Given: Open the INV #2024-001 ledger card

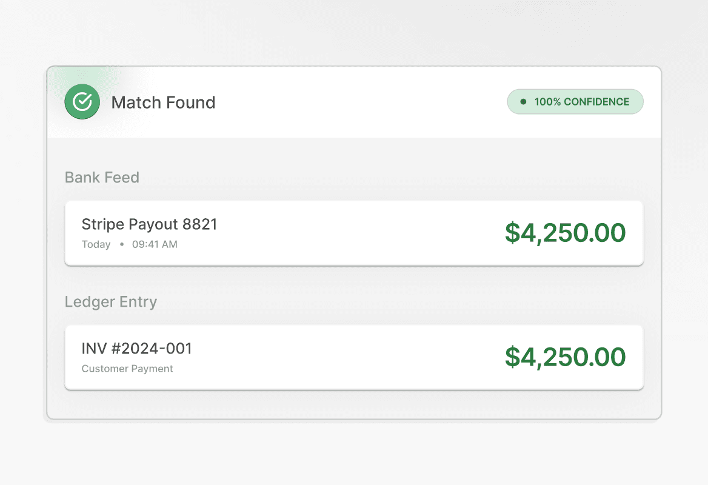Looking at the screenshot, I should [x=353, y=358].
